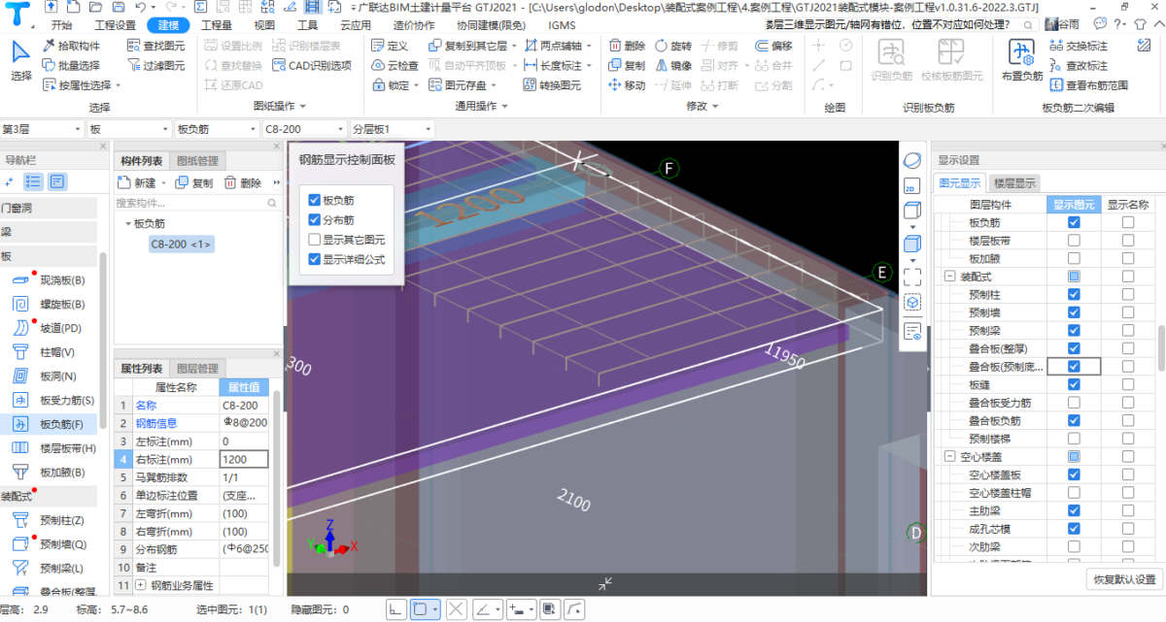Click the 门窗洞 navigation category
Viewport: 1166px width, 622px height.
tap(49, 208)
